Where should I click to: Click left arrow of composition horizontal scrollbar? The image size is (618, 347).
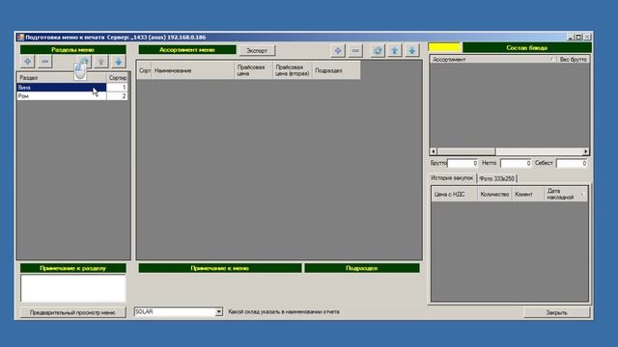click(434, 151)
